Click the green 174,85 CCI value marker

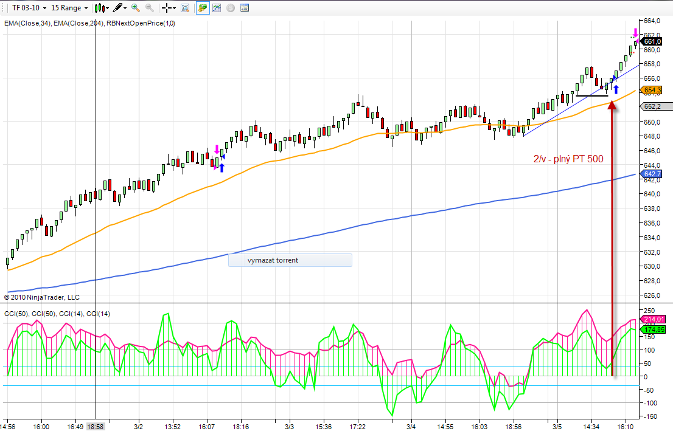[x=653, y=329]
